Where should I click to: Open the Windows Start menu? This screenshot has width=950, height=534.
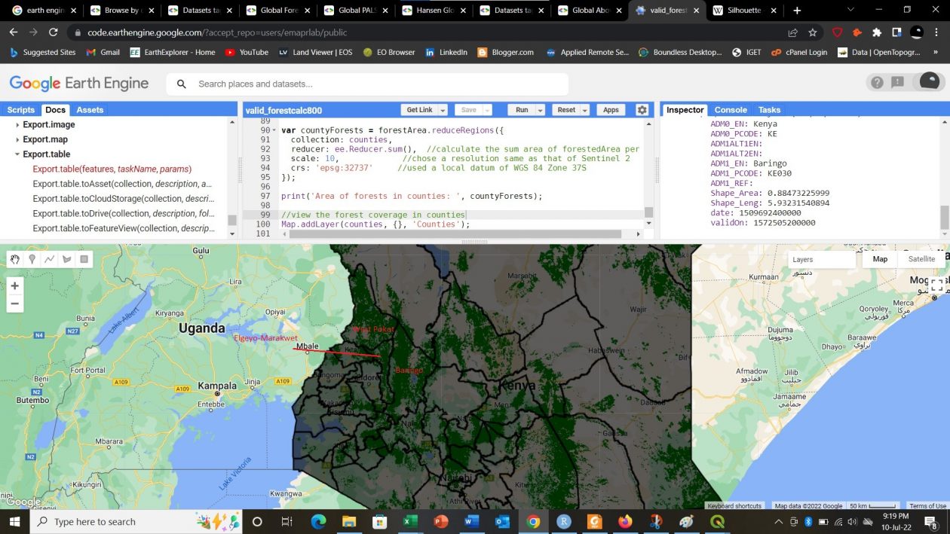click(14, 521)
